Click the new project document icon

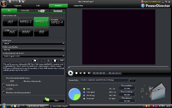20,1
